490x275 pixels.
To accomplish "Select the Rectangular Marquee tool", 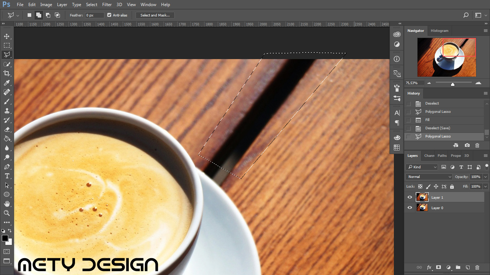I will (x=7, y=45).
